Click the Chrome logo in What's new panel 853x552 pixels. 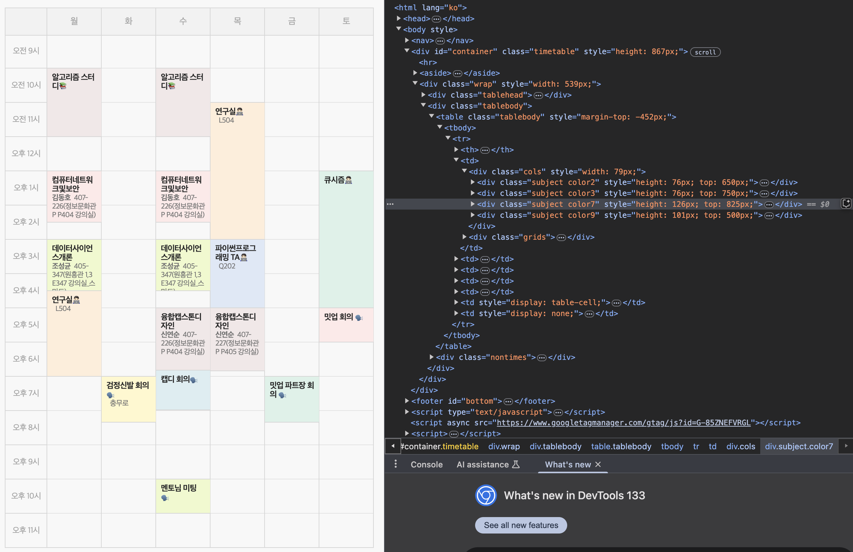[485, 495]
